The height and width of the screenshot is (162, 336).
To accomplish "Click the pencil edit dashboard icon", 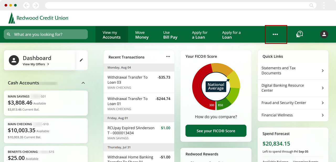I will [x=81, y=60].
